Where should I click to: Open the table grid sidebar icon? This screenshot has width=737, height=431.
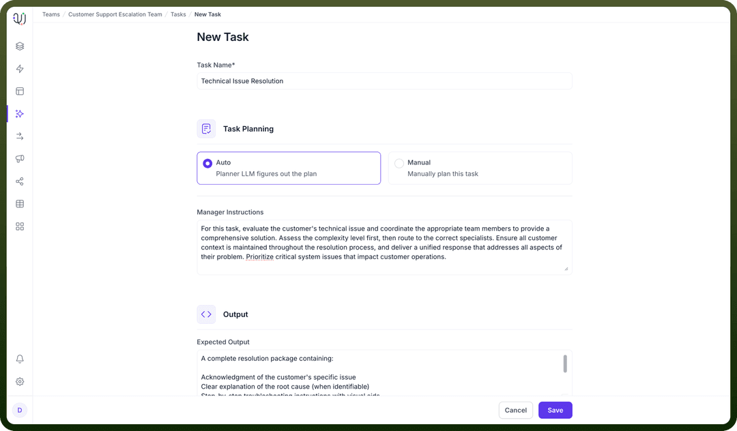pyautogui.click(x=20, y=204)
